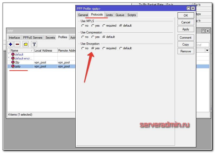This screenshot has width=215, height=153.
Task: Set Use Encryption to yes
Action: (x=93, y=48)
